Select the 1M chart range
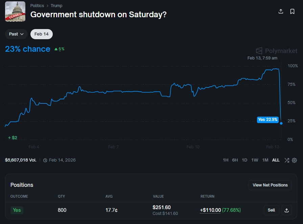 coord(265,160)
